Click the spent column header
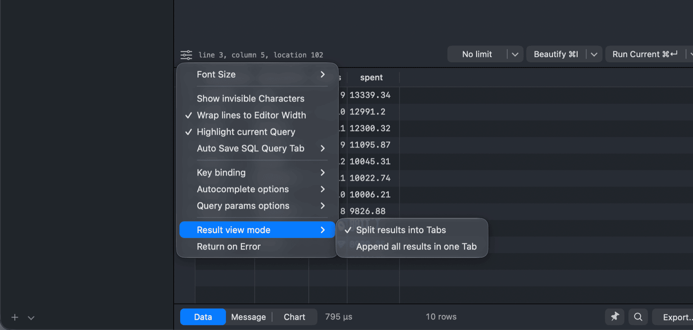 (x=373, y=78)
